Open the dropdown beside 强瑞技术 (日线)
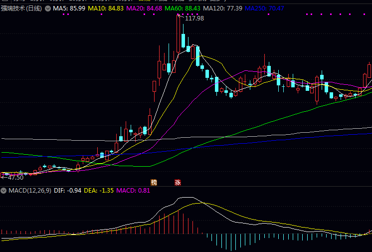 coord(48,9)
